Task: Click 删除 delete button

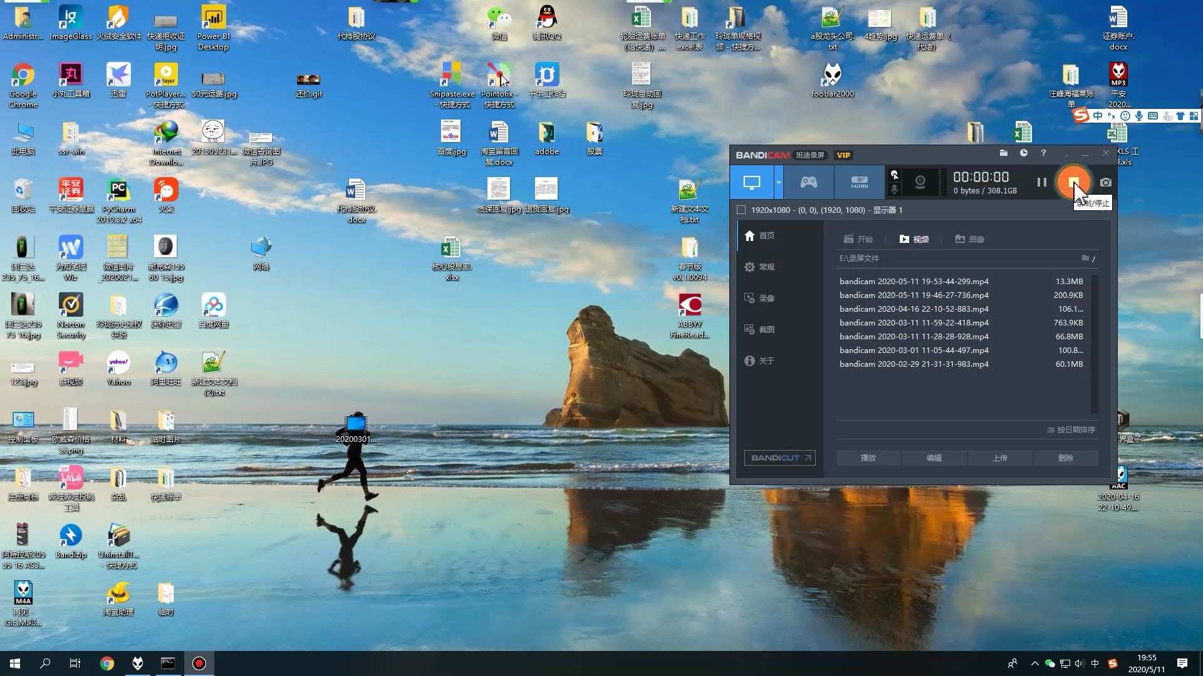Action: pos(1066,458)
